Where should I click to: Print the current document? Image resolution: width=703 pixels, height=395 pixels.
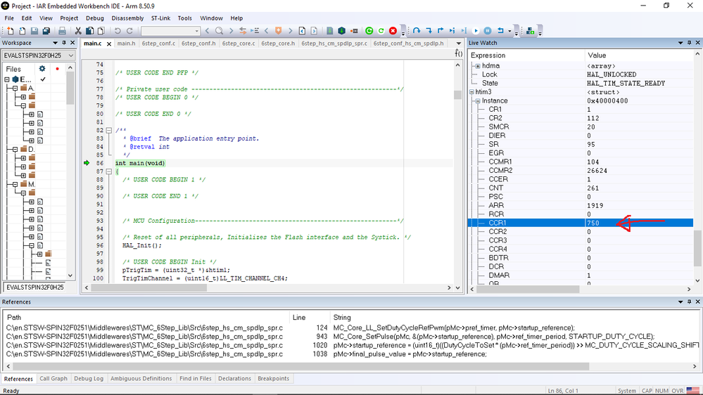point(63,30)
